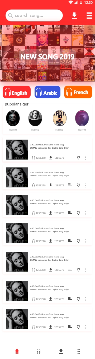Open more options dots on fourth song
The height and width of the screenshot is (359, 95).
pyautogui.click(x=86, y=241)
